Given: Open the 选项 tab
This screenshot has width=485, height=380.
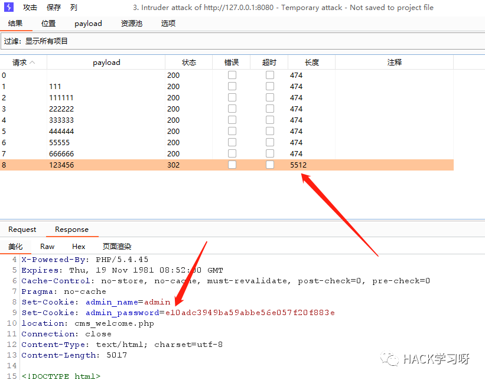Looking at the screenshot, I should [168, 24].
